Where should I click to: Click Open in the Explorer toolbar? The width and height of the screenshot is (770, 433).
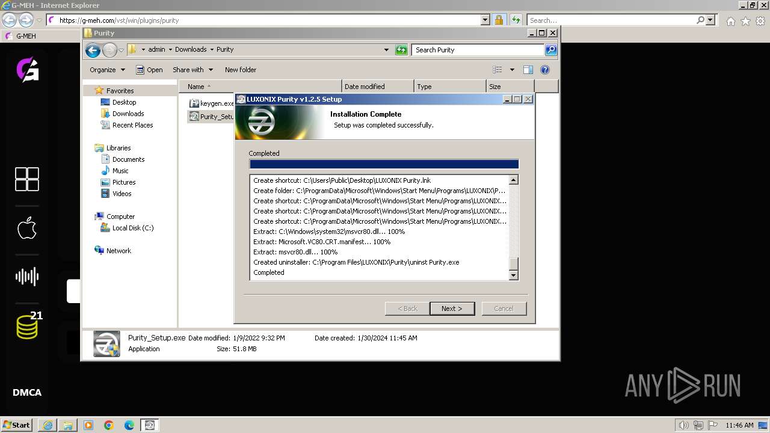point(149,70)
